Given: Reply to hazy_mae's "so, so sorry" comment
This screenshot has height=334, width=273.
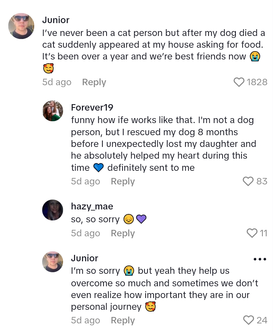Looking at the screenshot, I should pos(122,233).
